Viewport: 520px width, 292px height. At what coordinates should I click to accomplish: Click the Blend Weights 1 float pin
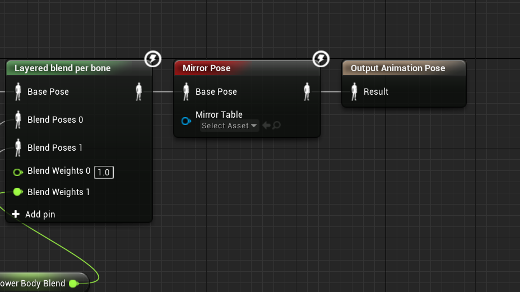18,192
